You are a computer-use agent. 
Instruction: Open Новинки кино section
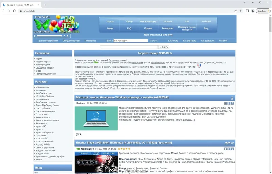pyautogui.click(x=42, y=87)
